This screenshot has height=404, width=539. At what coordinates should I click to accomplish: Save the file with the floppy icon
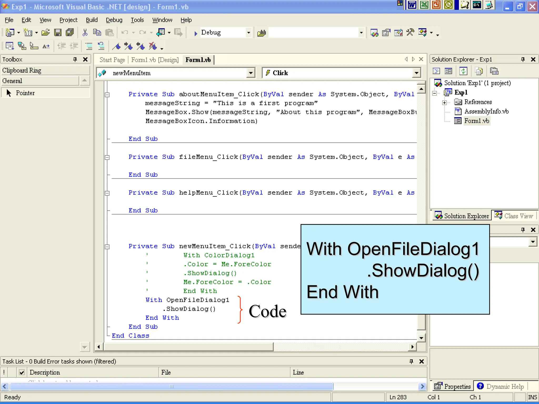[x=58, y=33]
